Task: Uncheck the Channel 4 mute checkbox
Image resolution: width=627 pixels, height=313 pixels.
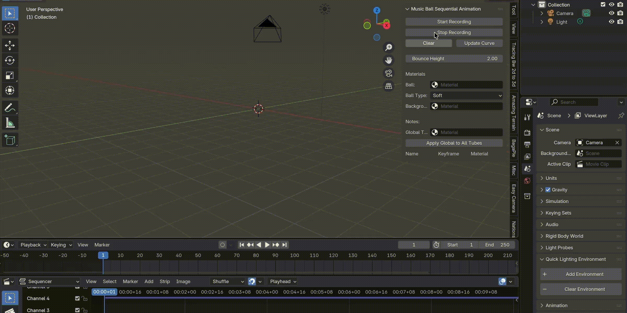Action: (x=77, y=298)
